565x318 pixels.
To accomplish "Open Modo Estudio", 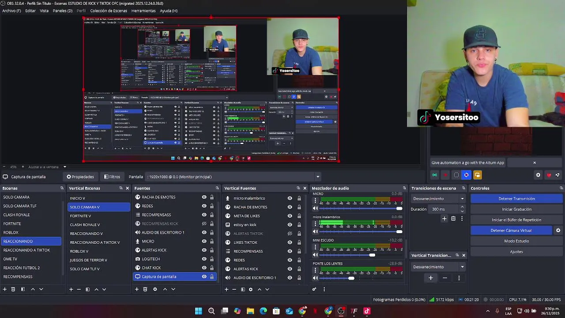I will [x=516, y=241].
